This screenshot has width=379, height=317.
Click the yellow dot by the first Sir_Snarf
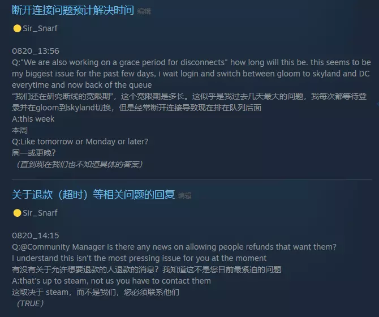point(17,28)
